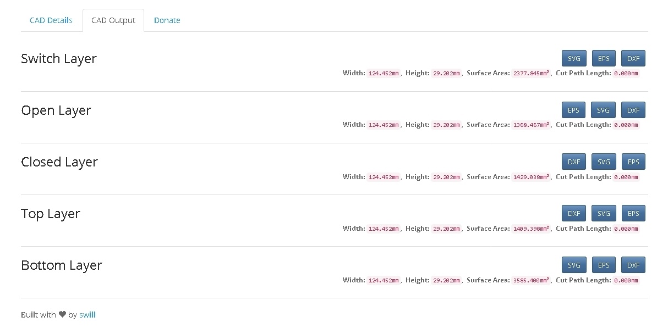Click the Open Layer EPS button
668x328 pixels.
point(574,110)
